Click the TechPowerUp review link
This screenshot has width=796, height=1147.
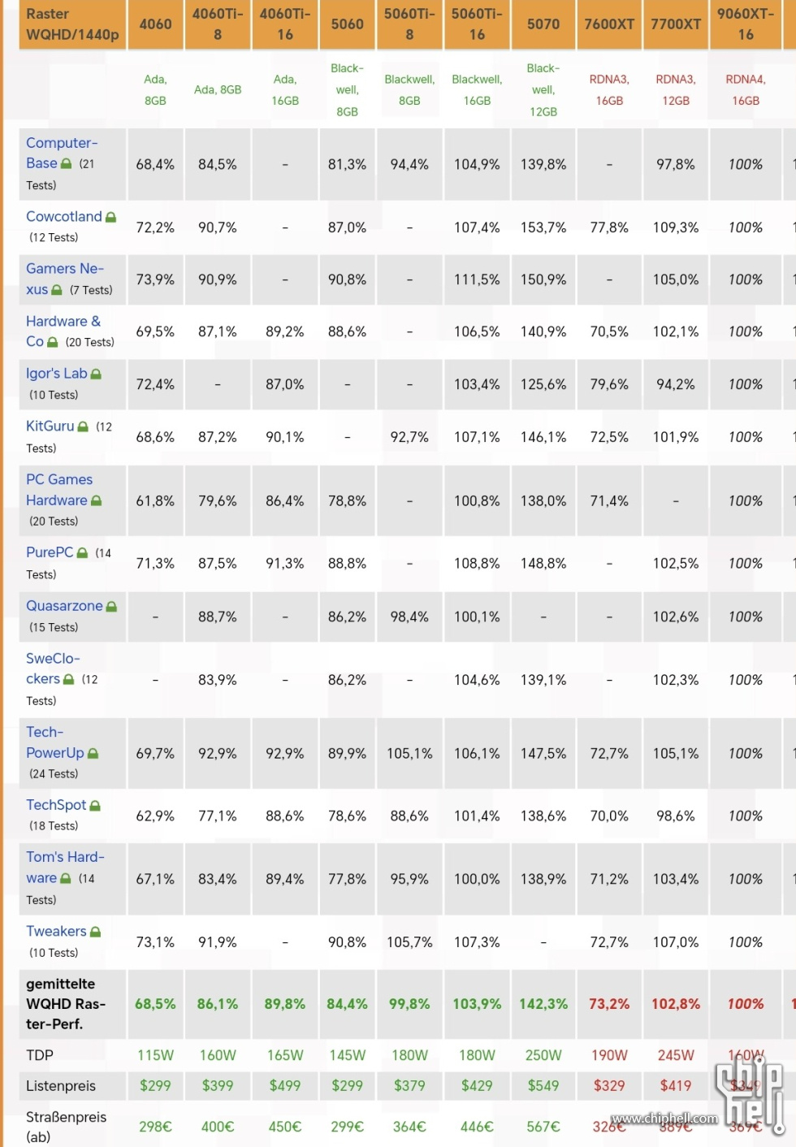pyautogui.click(x=55, y=742)
